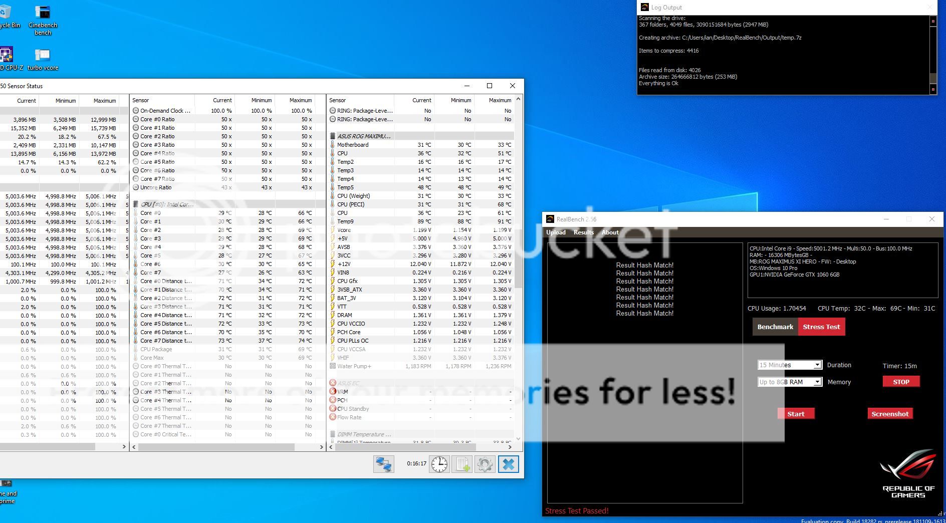Click the Start button in RealBench

796,414
